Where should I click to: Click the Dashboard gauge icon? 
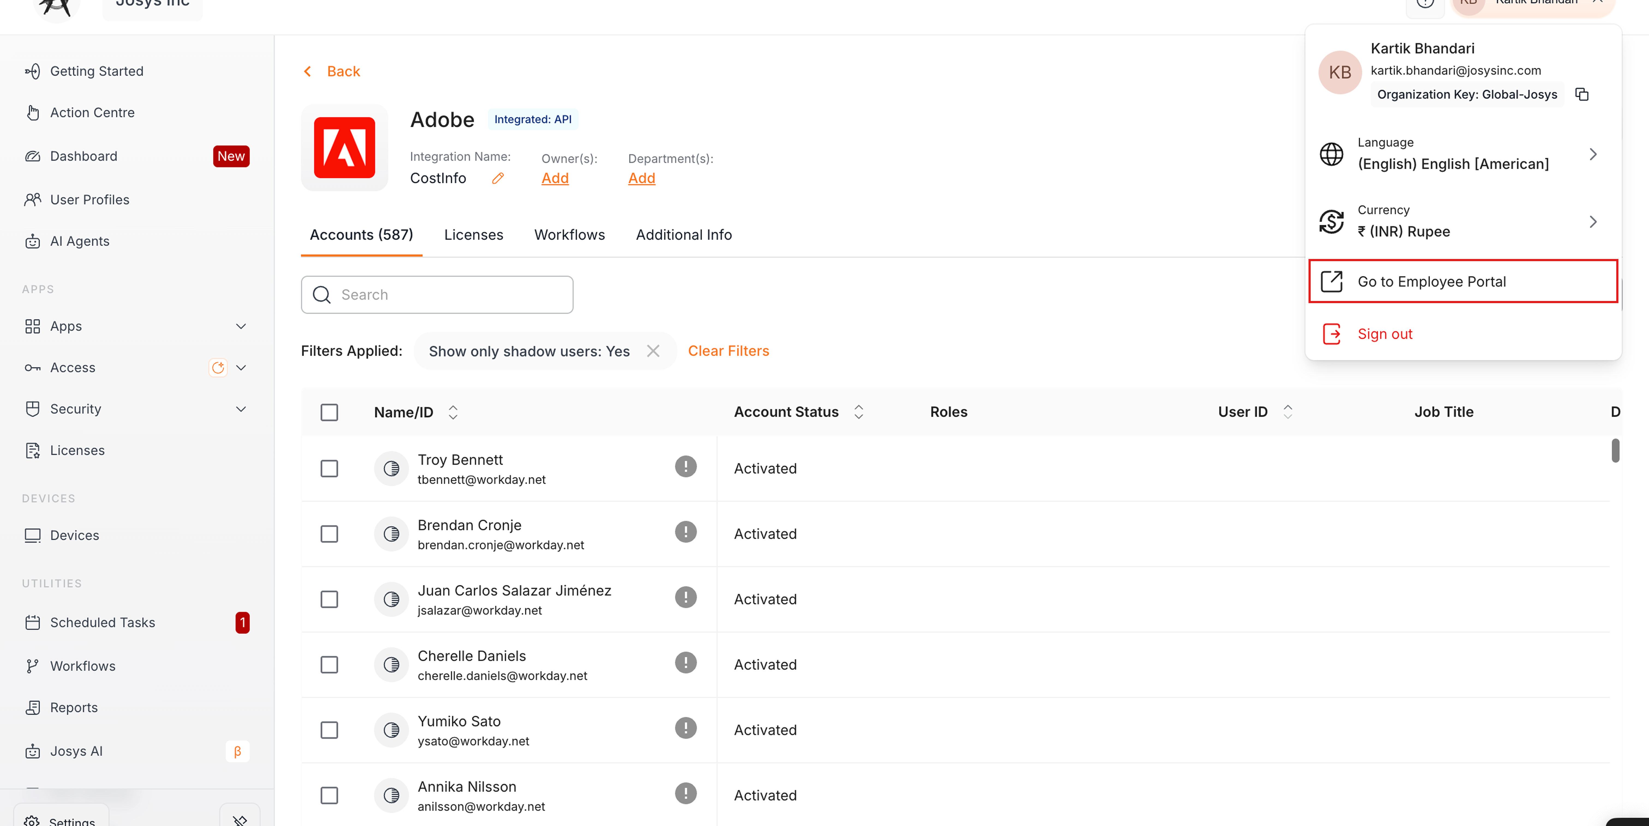point(33,156)
